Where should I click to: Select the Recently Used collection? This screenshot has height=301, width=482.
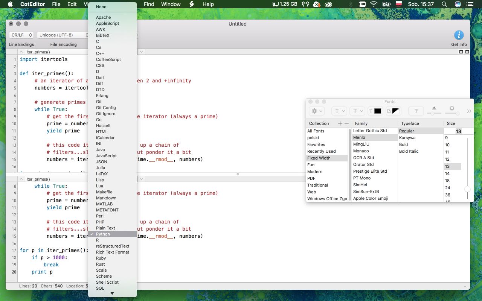point(327,151)
